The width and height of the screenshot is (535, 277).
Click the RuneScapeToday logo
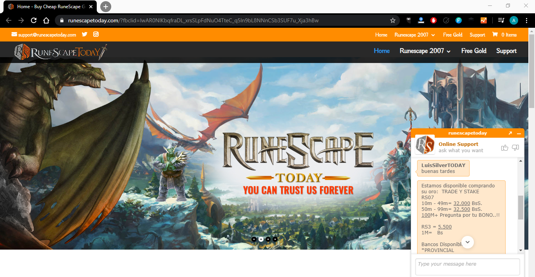(x=61, y=52)
